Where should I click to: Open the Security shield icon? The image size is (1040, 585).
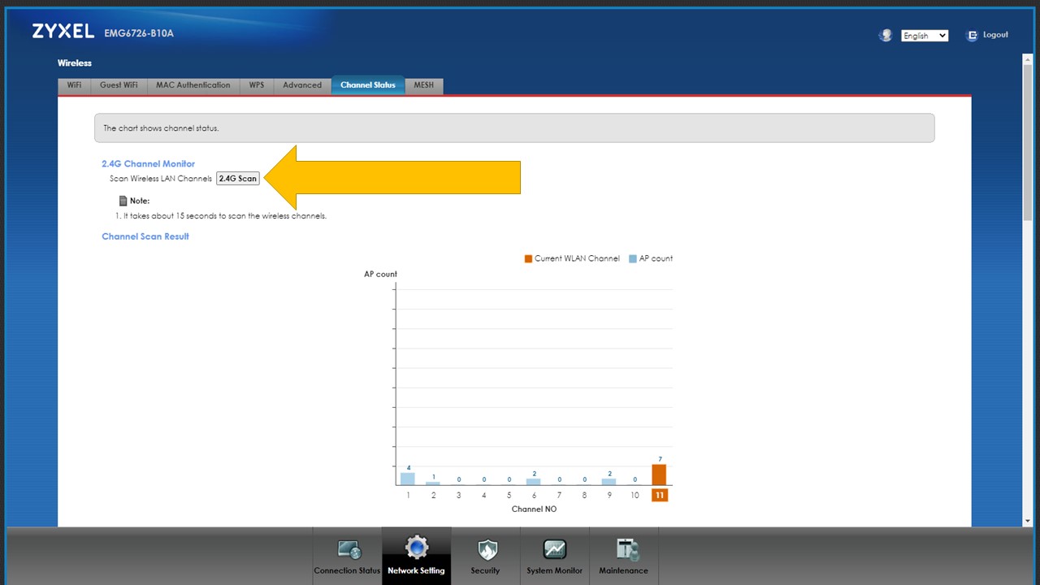486,550
